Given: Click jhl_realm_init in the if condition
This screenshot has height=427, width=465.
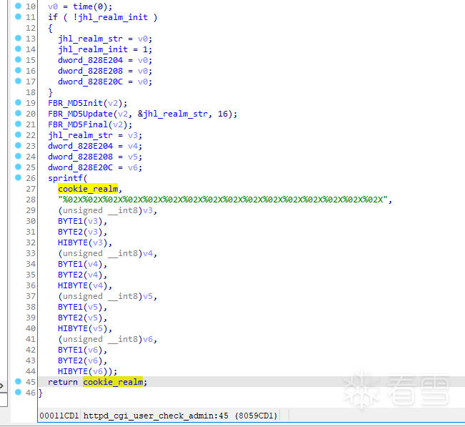Looking at the screenshot, I should click(x=113, y=17).
